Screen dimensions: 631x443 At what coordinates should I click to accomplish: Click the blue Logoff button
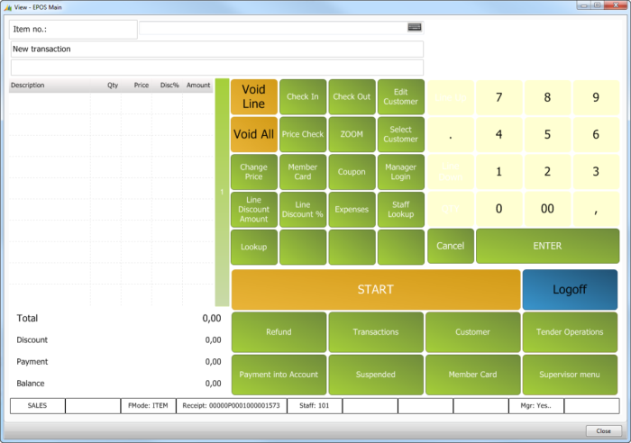[570, 290]
